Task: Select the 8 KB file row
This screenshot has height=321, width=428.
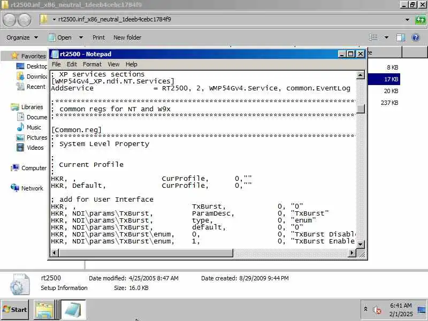Action: tap(384, 67)
